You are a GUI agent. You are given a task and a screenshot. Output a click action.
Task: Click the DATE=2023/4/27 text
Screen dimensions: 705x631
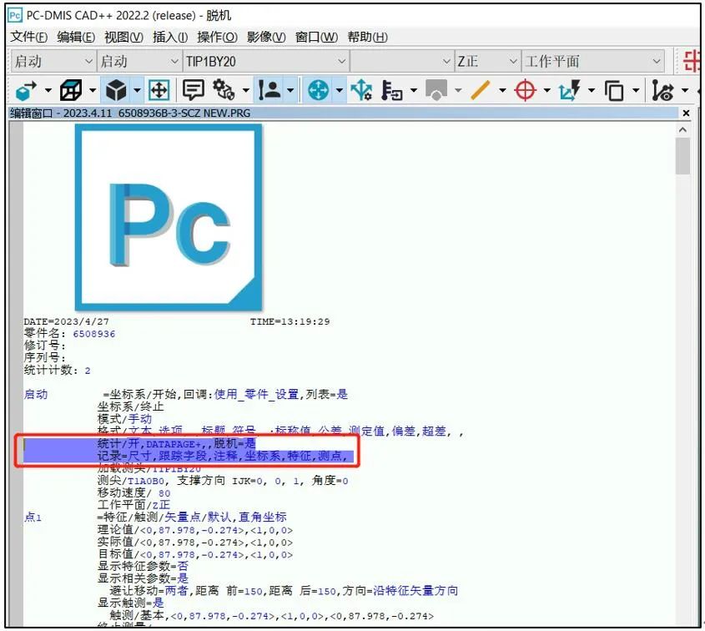click(66, 321)
